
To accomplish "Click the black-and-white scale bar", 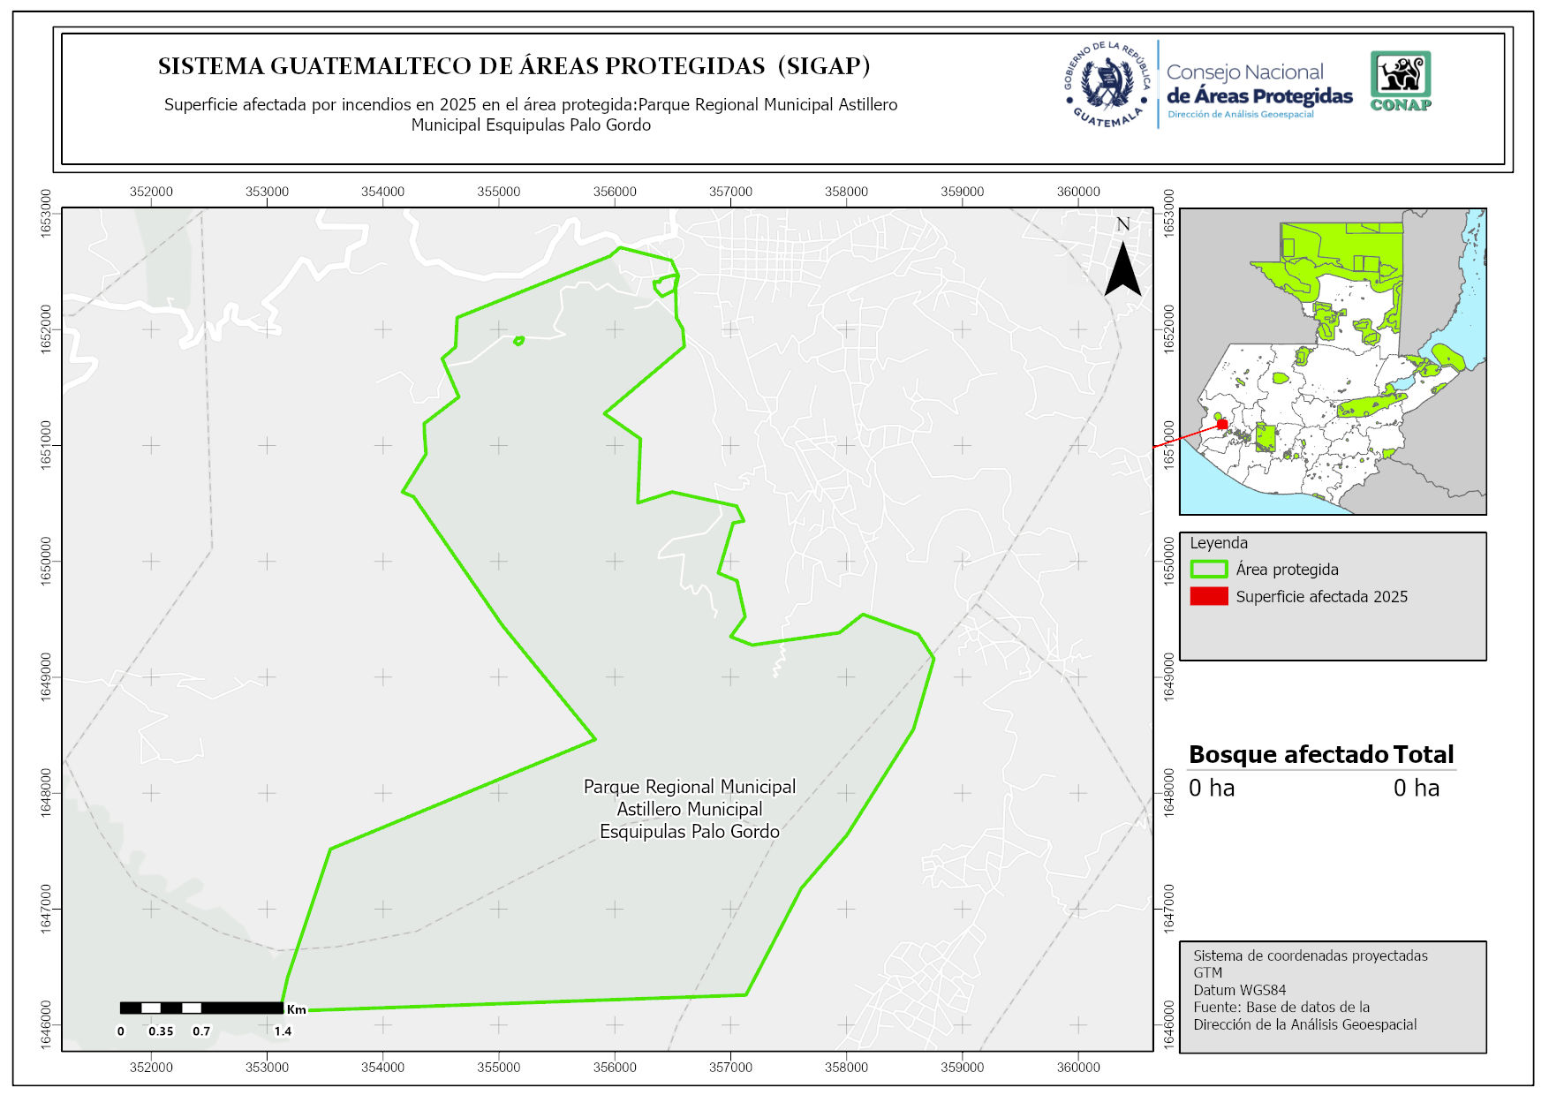I will point(201,1008).
